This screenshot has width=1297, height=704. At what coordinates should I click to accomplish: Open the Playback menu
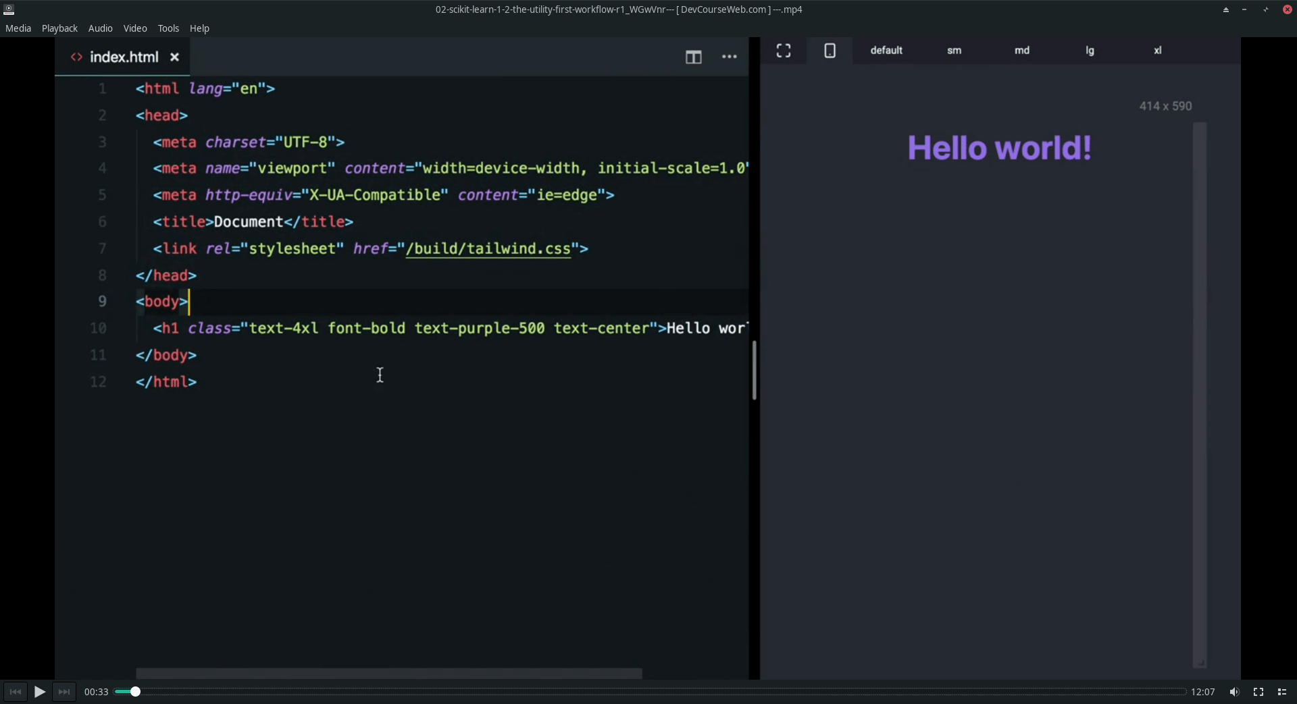click(59, 28)
